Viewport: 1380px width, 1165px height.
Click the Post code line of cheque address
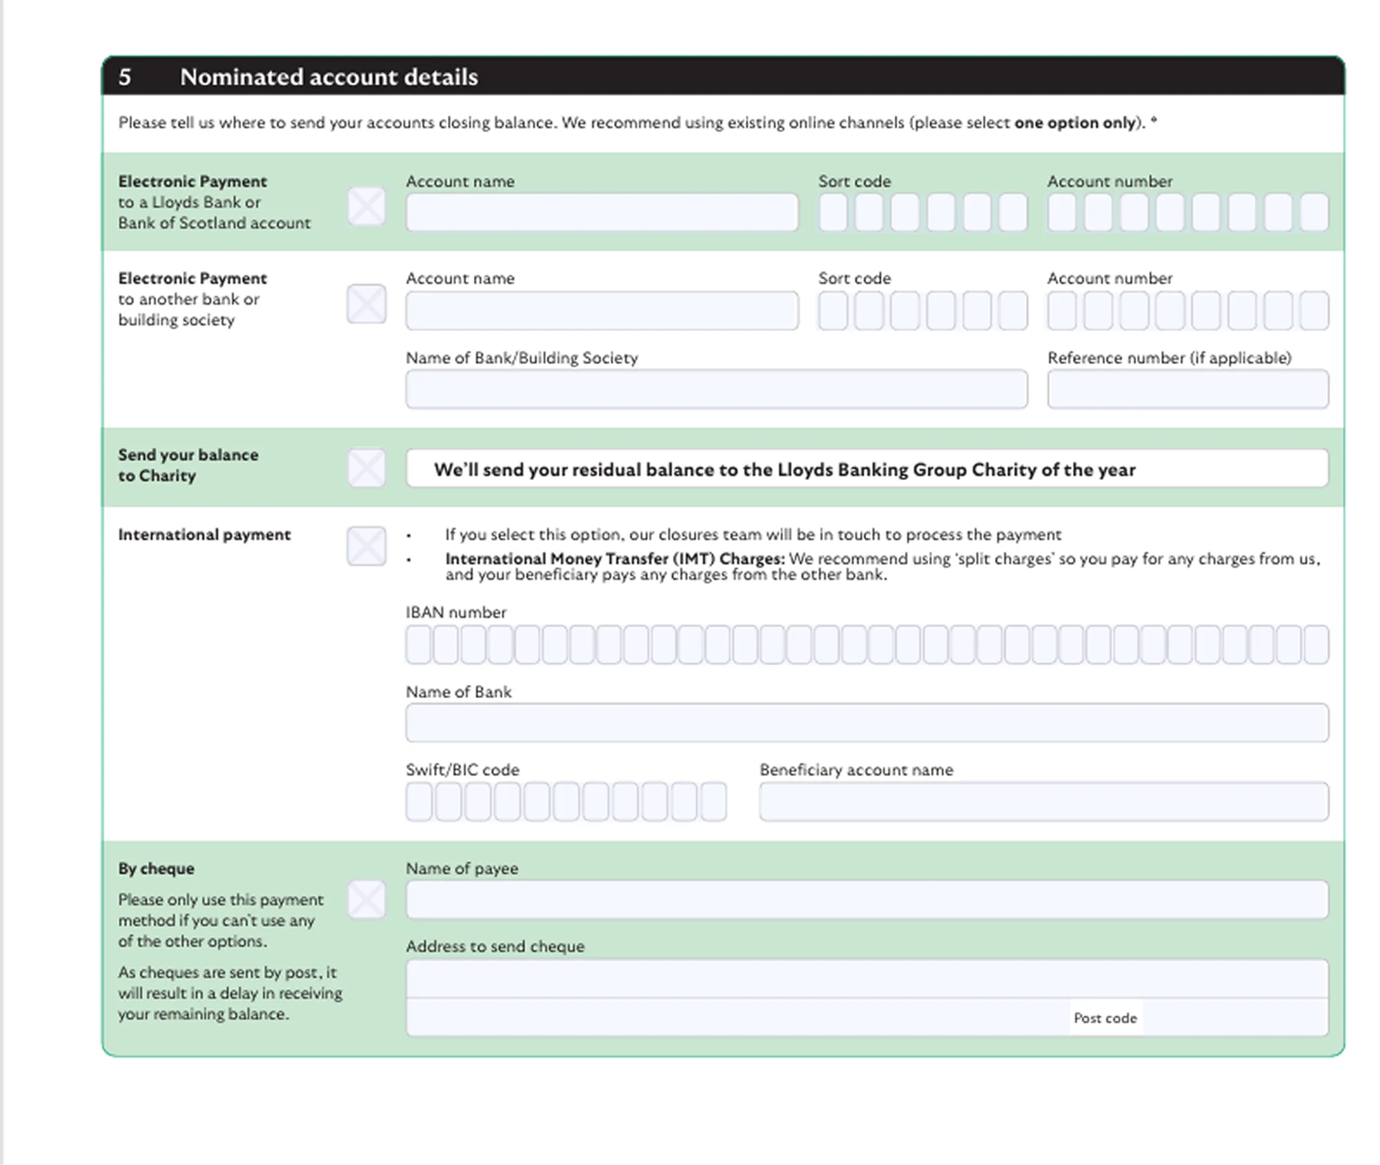tap(867, 1017)
